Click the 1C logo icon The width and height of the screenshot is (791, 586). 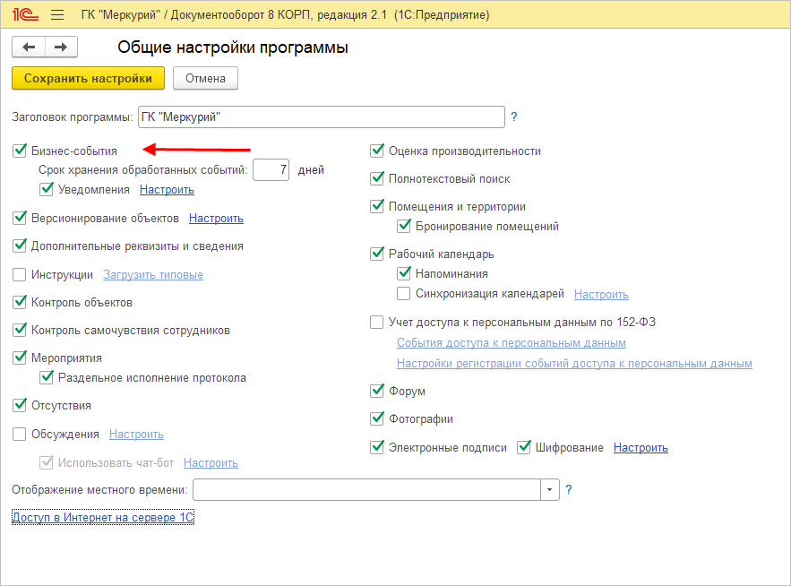[x=25, y=14]
